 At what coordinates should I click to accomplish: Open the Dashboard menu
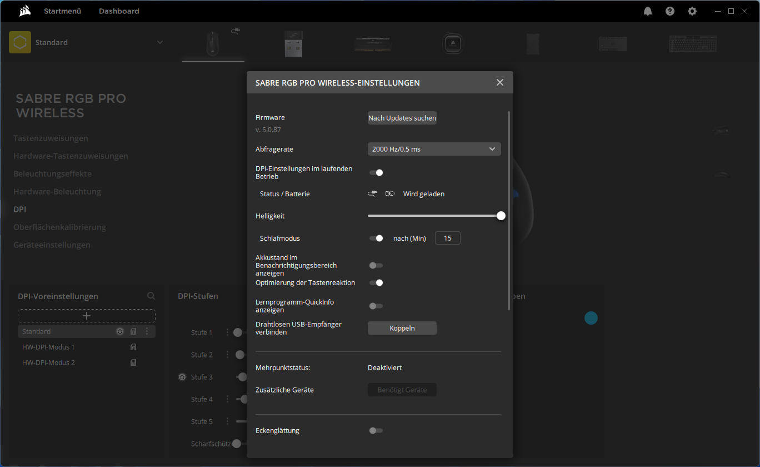click(x=119, y=11)
